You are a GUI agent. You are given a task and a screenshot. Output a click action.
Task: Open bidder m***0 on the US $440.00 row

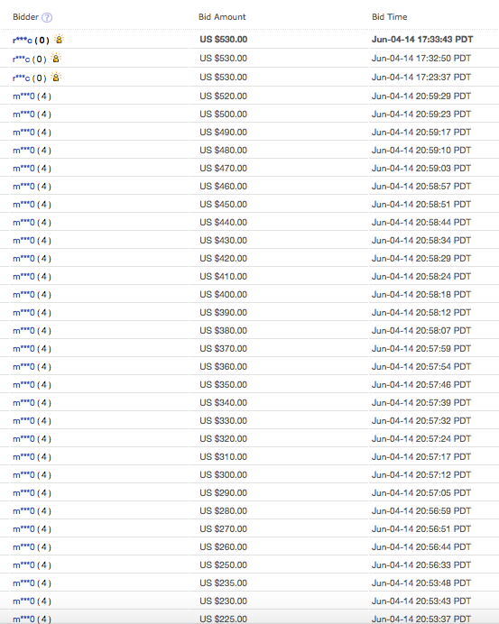(23, 223)
